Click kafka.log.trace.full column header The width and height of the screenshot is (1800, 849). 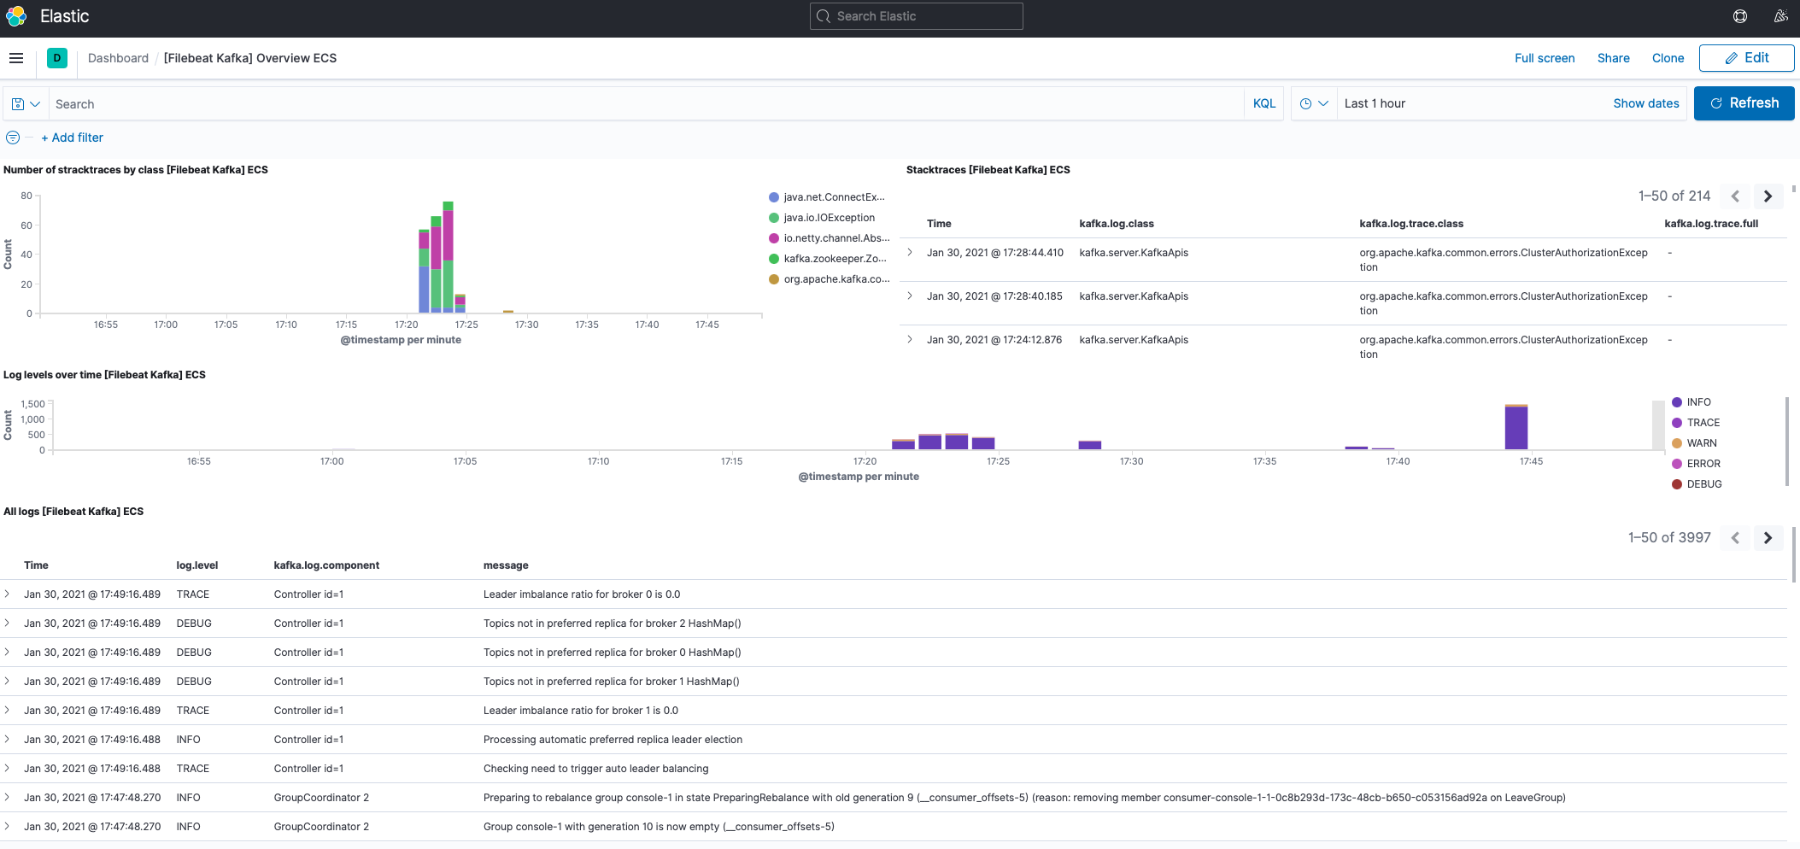(1711, 224)
